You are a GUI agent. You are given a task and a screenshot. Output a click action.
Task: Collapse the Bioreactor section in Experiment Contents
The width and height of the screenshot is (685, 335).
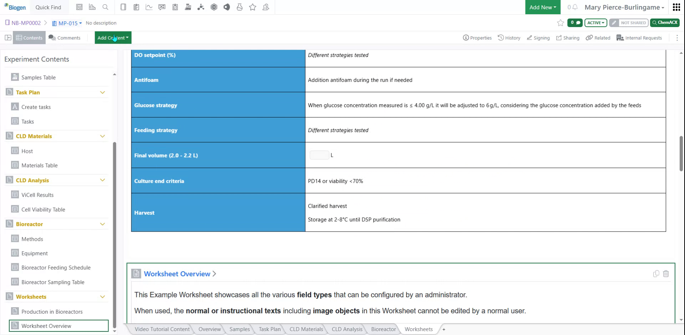[103, 224]
